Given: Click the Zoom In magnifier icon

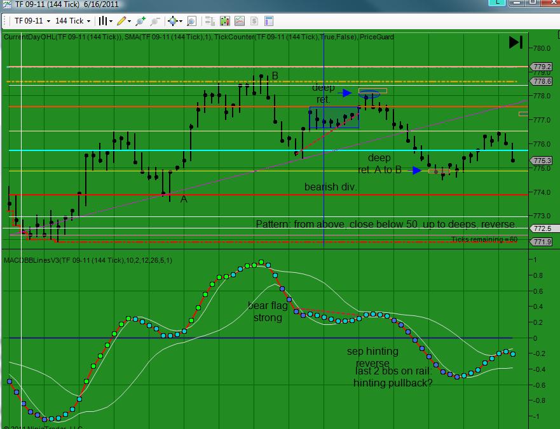Looking at the screenshot, I should (140, 21).
